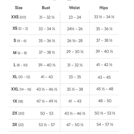Click the Bust column header
Viewport: 134px width, 134px height.
(46, 8)
